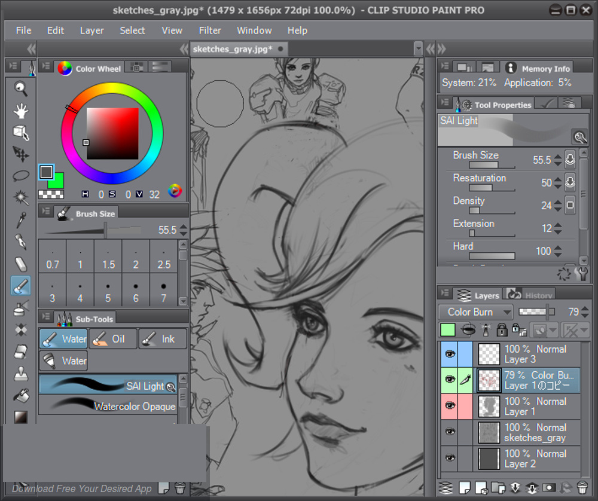Open the layer color dropdown arrow
This screenshot has width=598, height=501.
coord(447,329)
